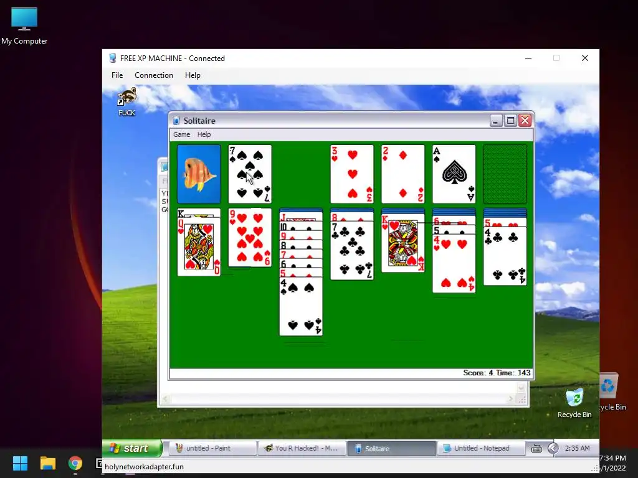
Task: Open the My Computer desktop icon
Action: [x=24, y=26]
